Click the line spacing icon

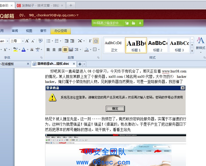click(x=76, y=49)
